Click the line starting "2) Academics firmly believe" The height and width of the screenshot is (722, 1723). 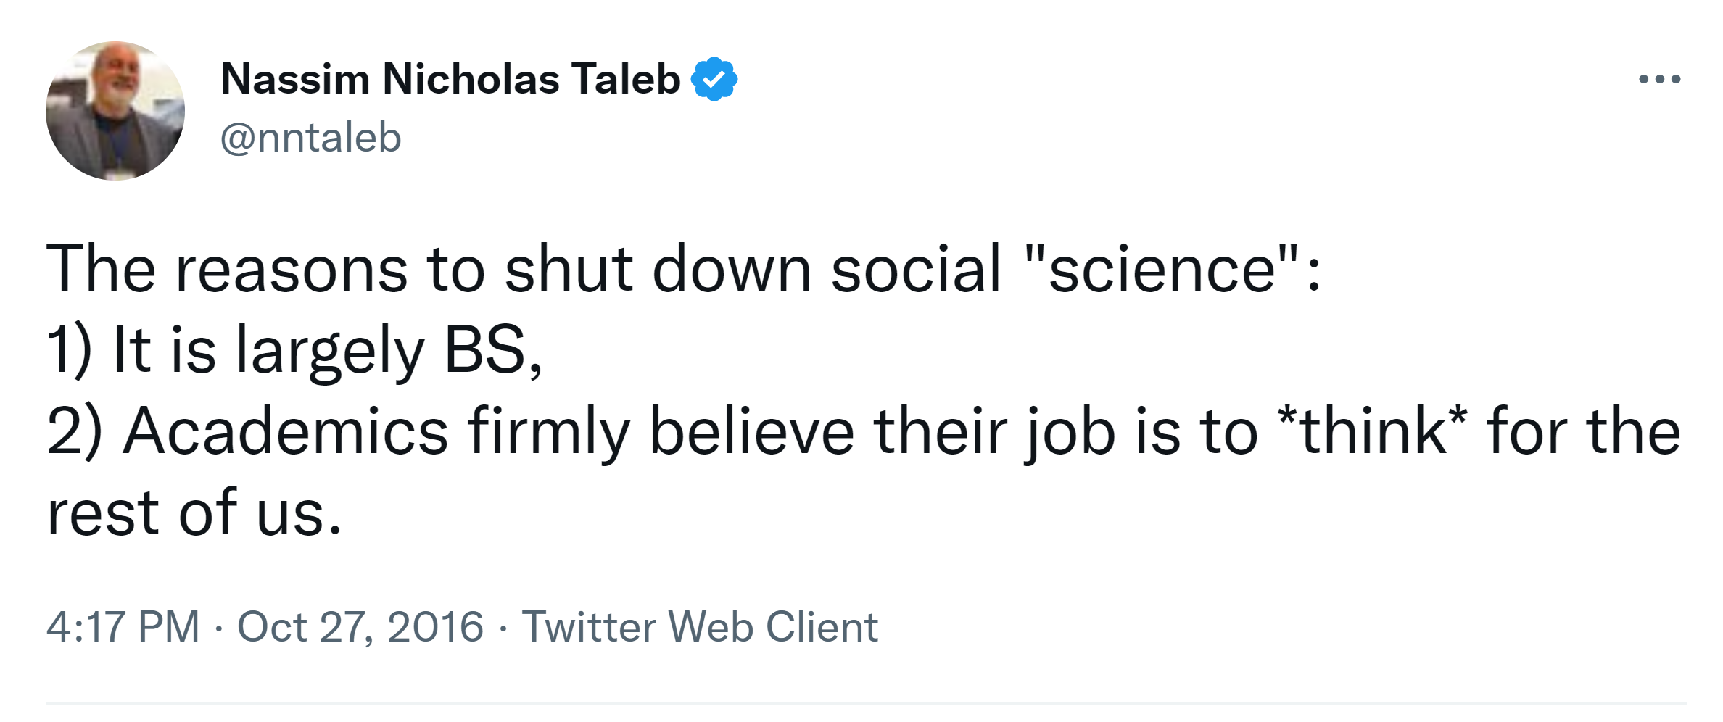click(863, 432)
